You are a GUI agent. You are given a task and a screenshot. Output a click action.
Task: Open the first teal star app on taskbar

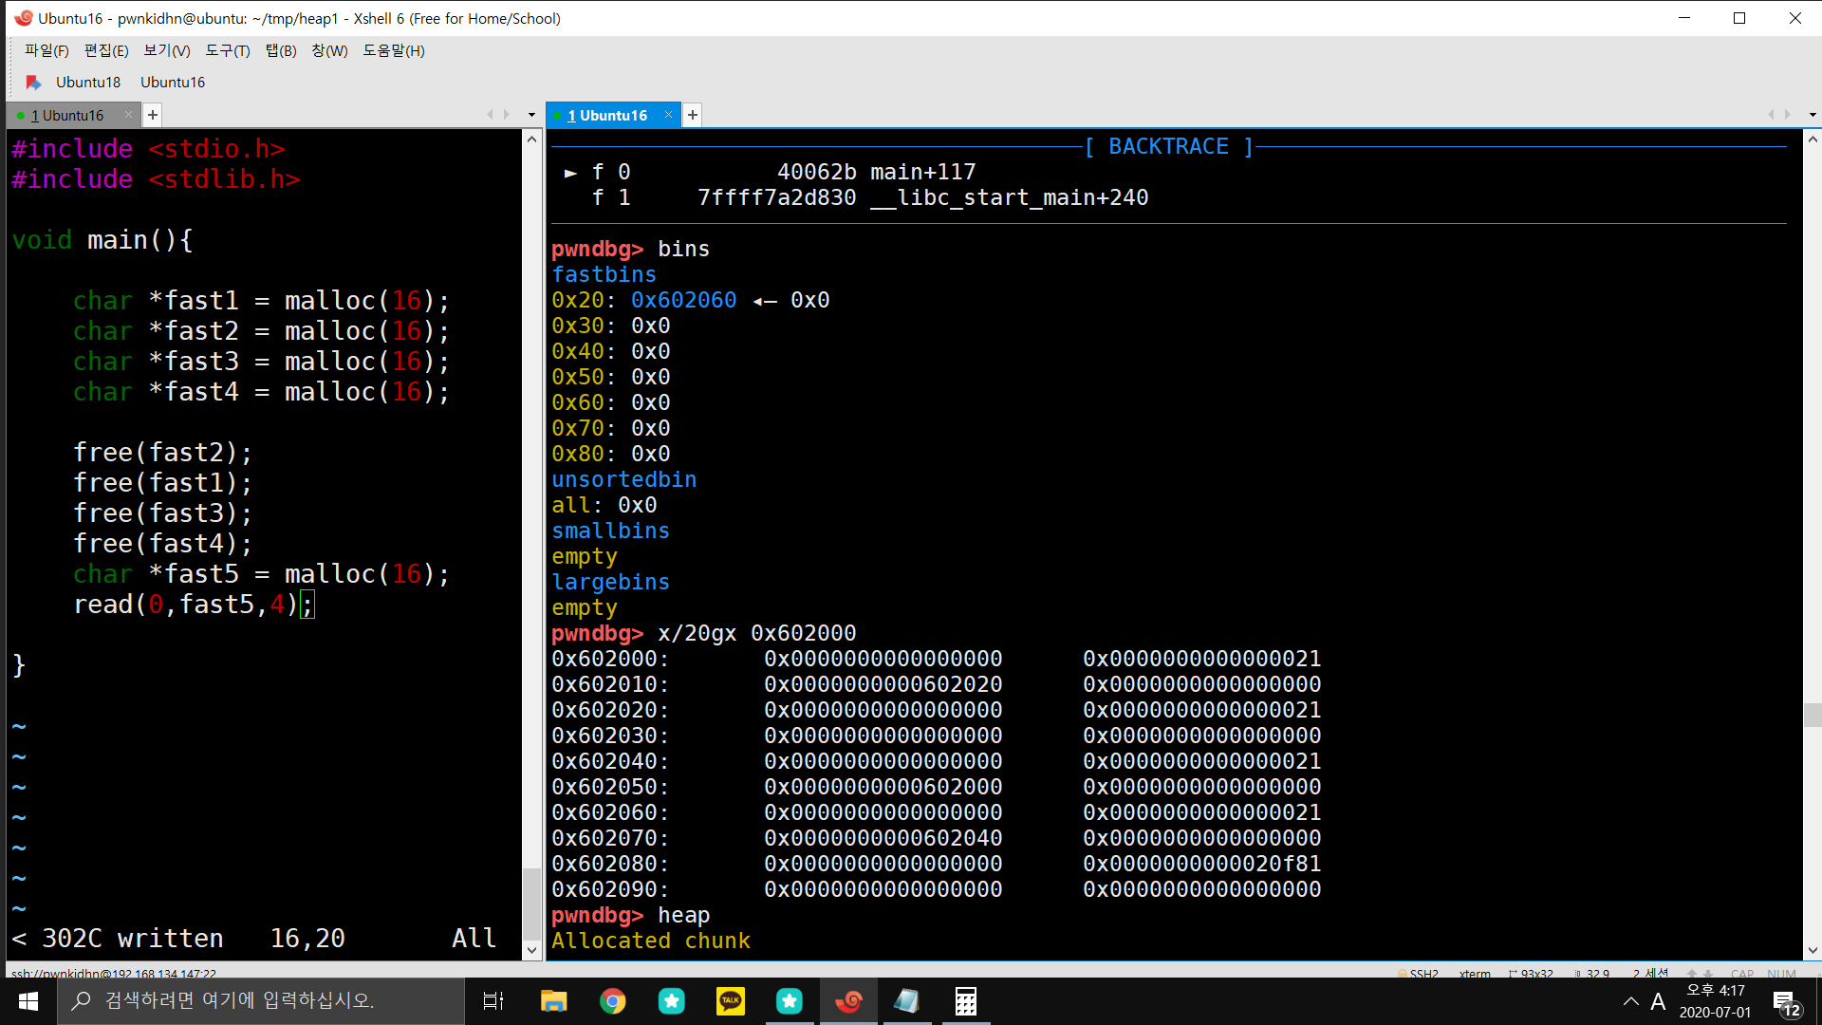tap(671, 1001)
